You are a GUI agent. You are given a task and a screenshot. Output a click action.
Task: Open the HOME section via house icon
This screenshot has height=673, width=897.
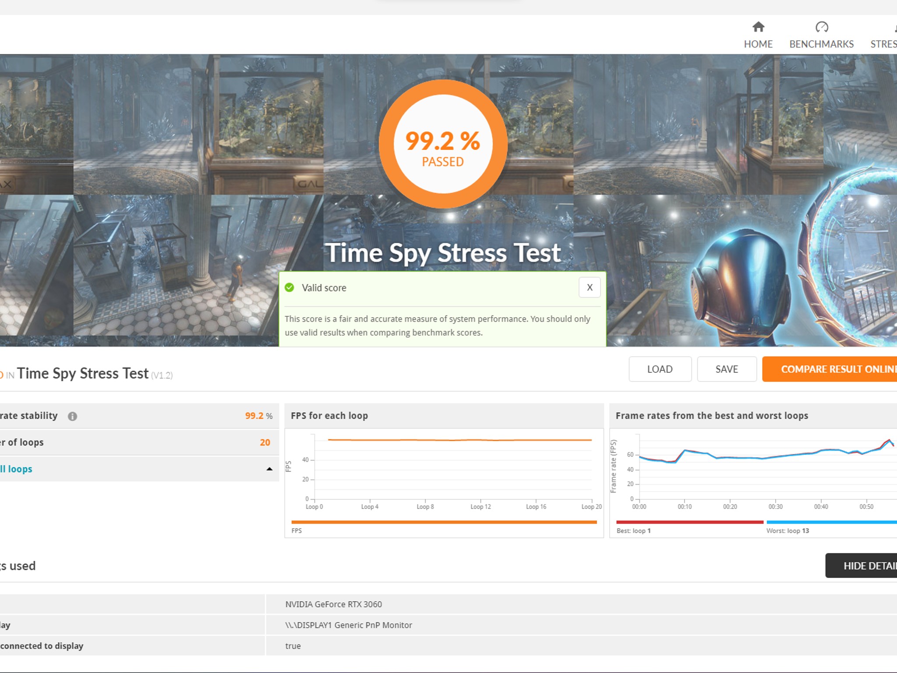coord(758,27)
